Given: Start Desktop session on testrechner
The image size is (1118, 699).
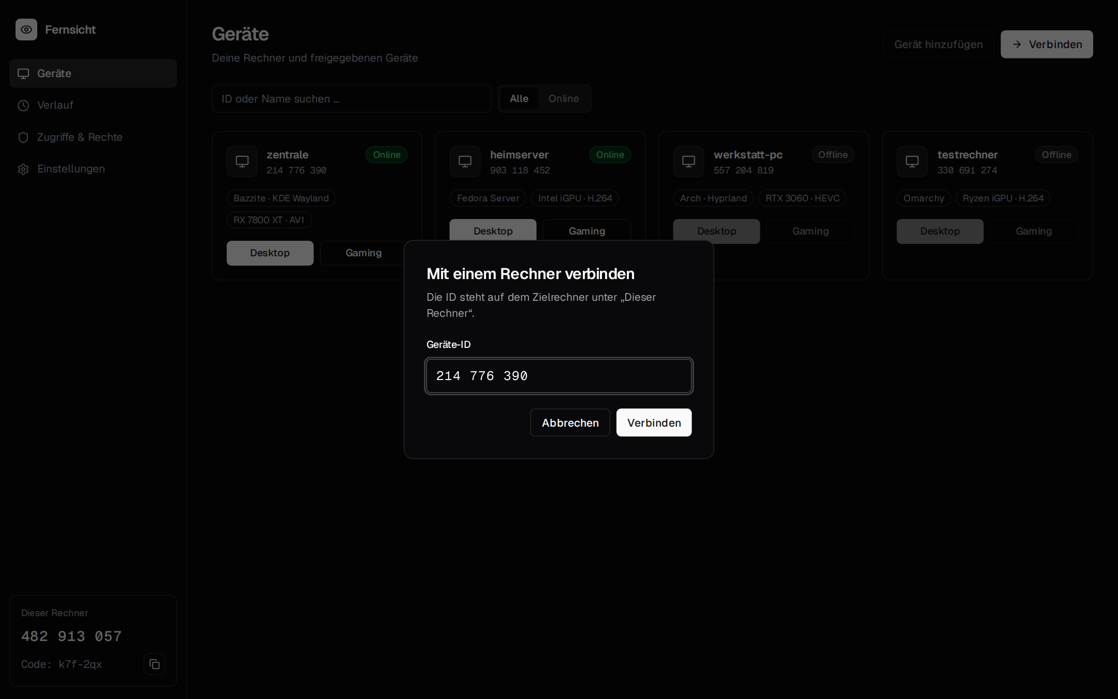Looking at the screenshot, I should [x=940, y=231].
